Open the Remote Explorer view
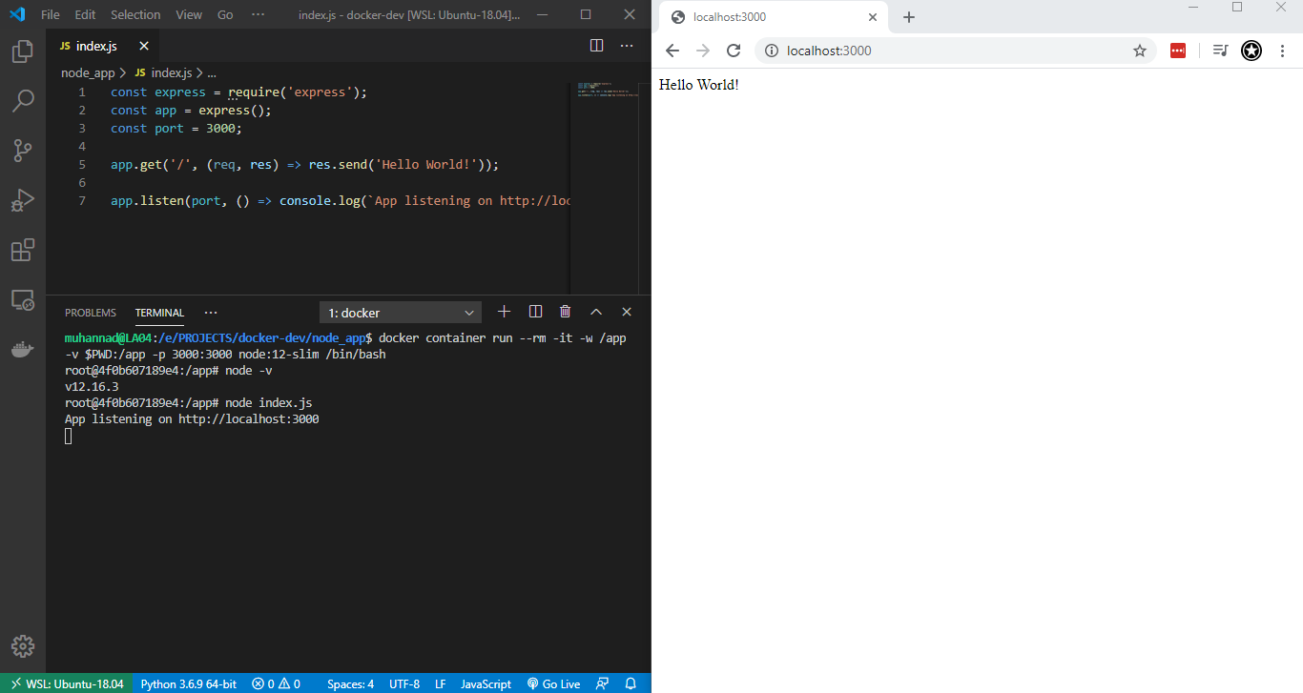The height and width of the screenshot is (693, 1303). tap(22, 298)
